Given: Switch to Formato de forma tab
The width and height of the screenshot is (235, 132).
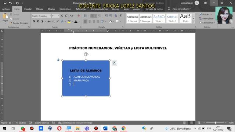Looking at the screenshot, I should 153,9.
